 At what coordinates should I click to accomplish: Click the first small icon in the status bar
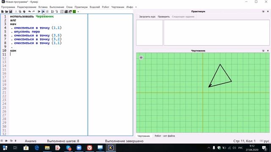[x=2, y=141]
